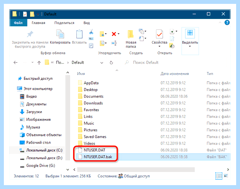Viewport: 240px width, 189px height.
Task: Click Properties icon in title bar toolbar
Action: coord(25,14)
